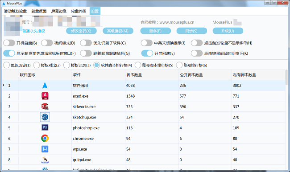This screenshot has height=172, width=290.
Task: Select 账号脚本排行榜(5) radio button
Action: (x=138, y=65)
